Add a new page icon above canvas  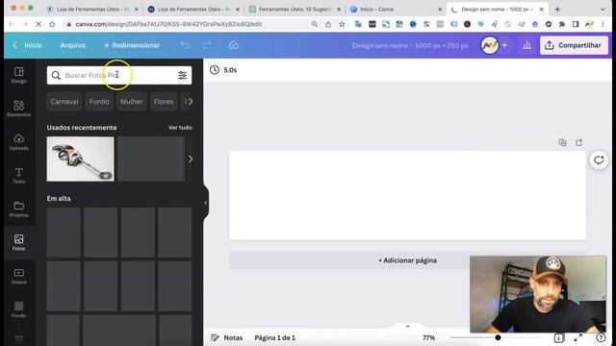[579, 142]
